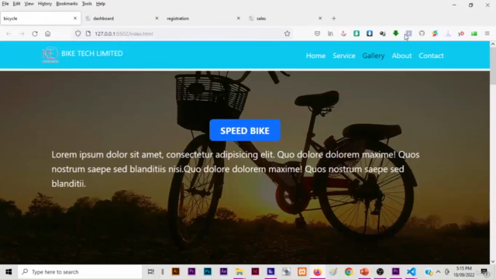496x279 pixels.
Task: Open the File menu
Action: point(5,4)
